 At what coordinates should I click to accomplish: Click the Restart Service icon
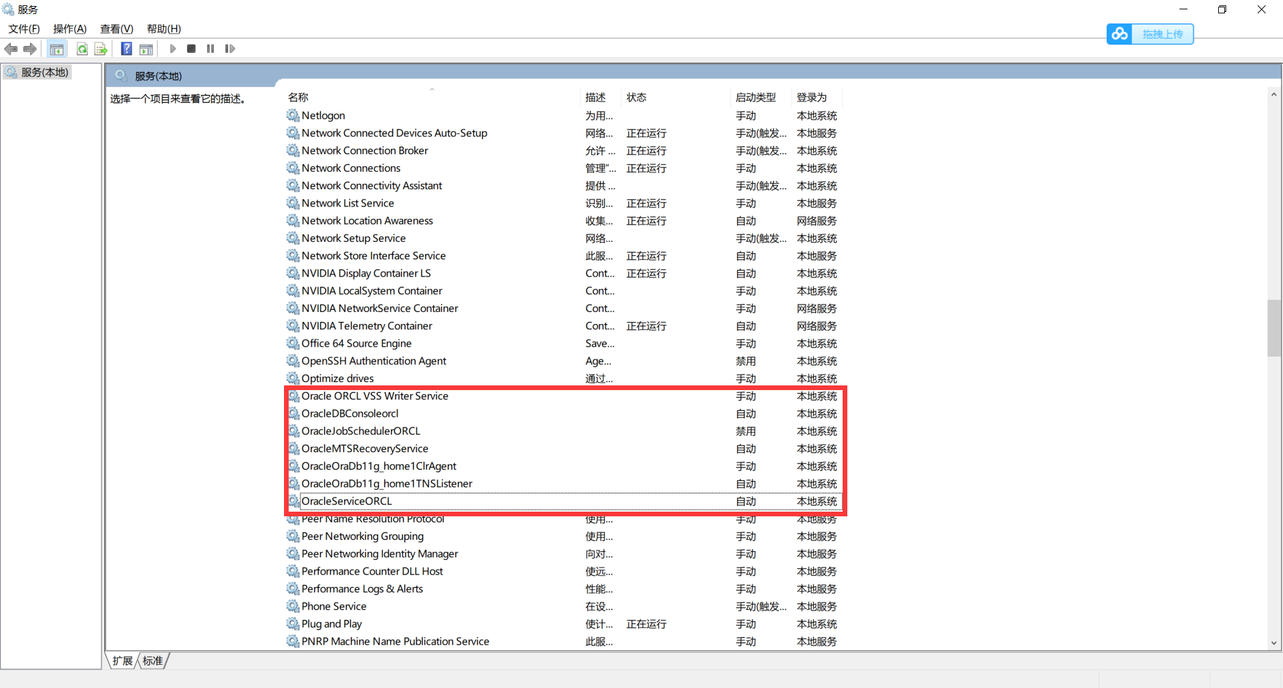coord(230,49)
